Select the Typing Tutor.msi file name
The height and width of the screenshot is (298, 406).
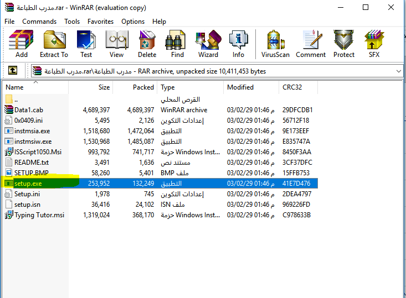click(x=39, y=215)
